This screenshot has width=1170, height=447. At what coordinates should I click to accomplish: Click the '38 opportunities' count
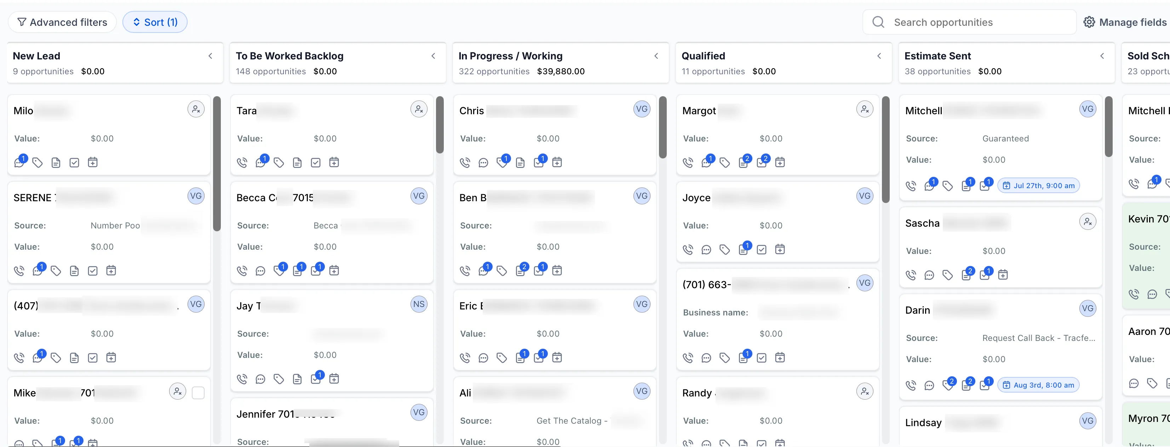pos(937,71)
